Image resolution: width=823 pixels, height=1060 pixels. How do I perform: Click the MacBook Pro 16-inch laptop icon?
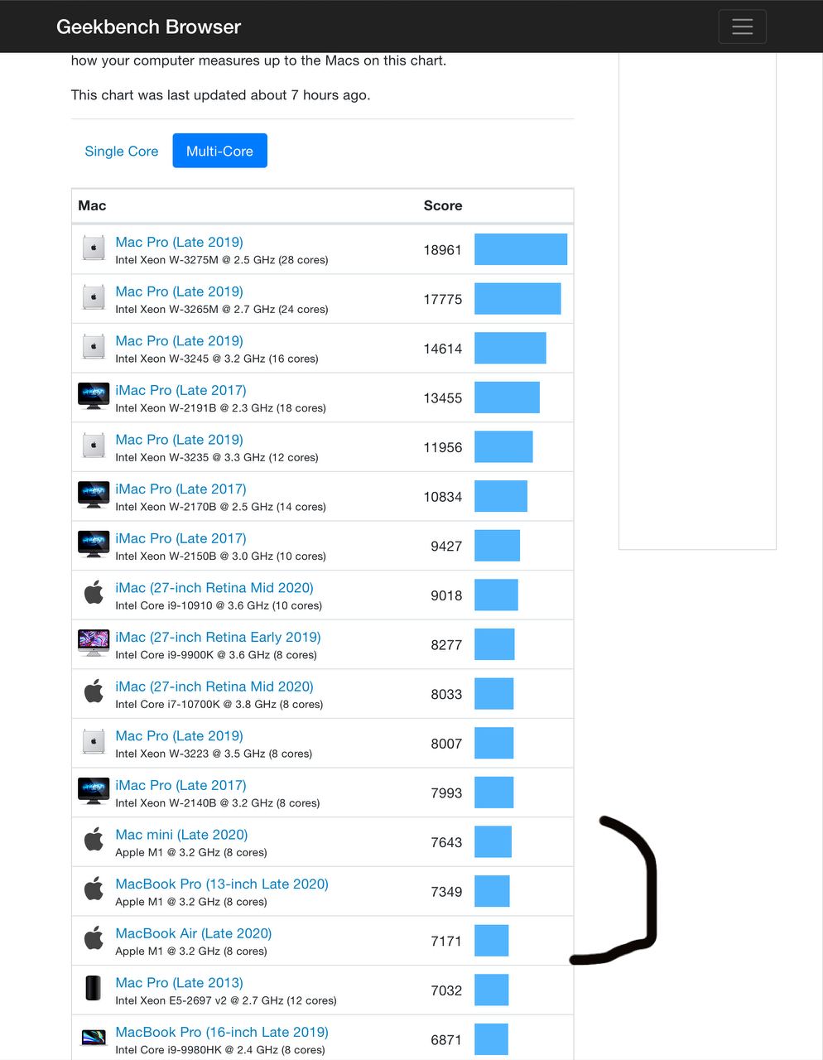click(x=94, y=1038)
